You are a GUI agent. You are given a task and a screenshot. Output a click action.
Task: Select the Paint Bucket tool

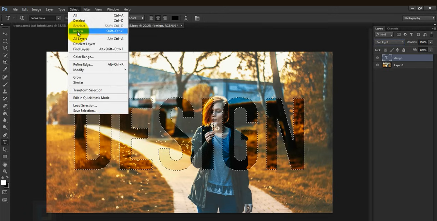click(5, 113)
